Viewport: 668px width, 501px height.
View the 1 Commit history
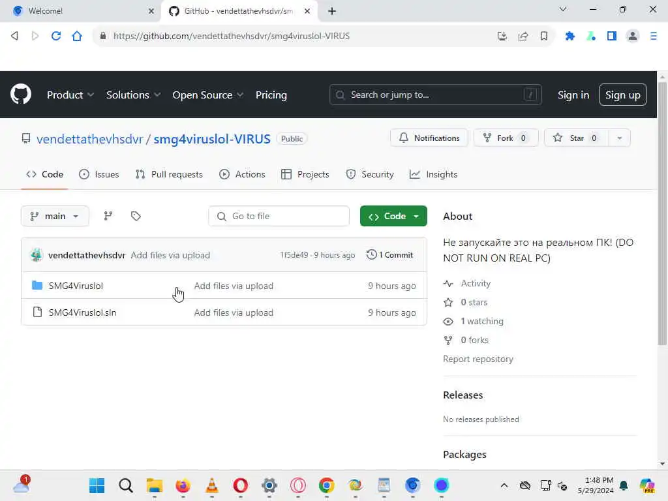pos(390,255)
